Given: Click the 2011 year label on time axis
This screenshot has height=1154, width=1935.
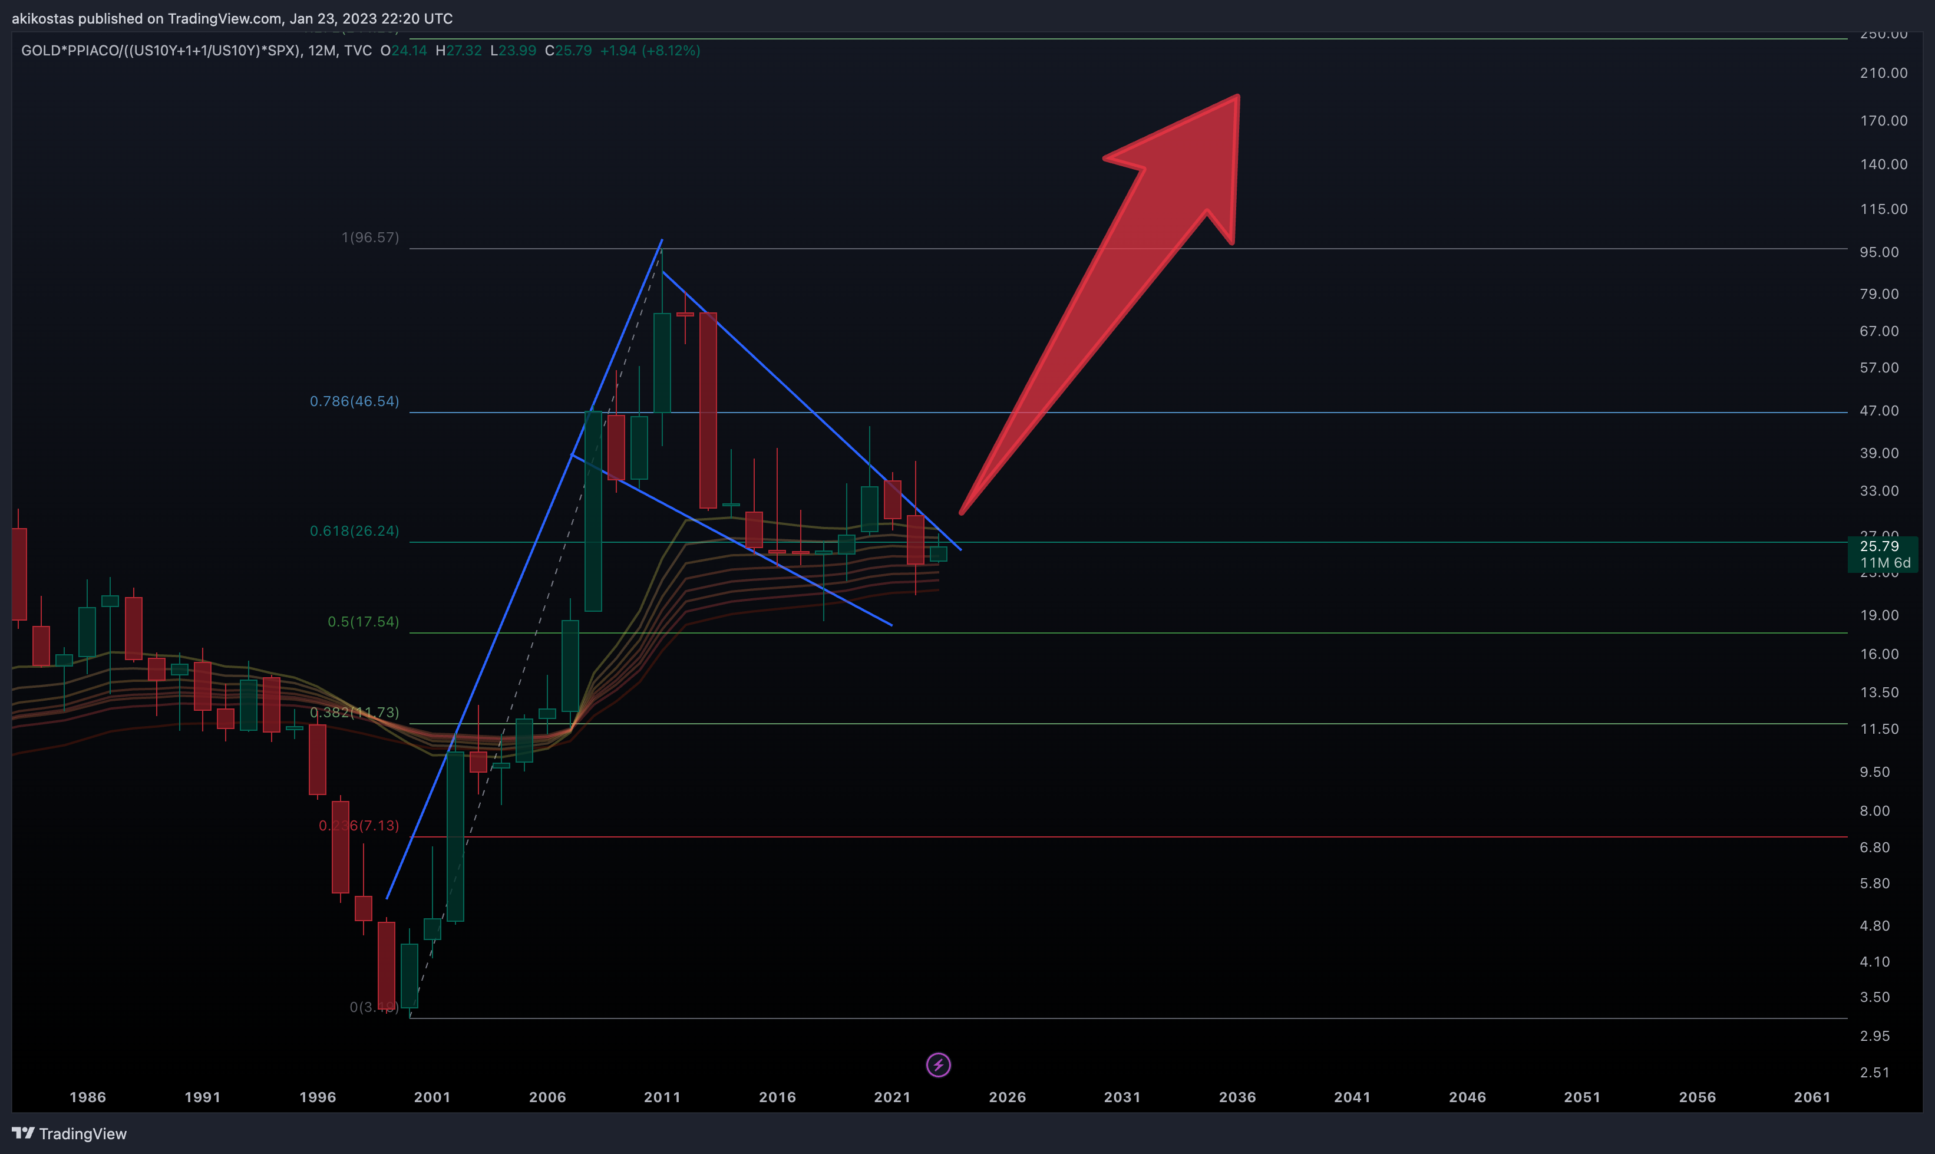Looking at the screenshot, I should click(x=662, y=1097).
